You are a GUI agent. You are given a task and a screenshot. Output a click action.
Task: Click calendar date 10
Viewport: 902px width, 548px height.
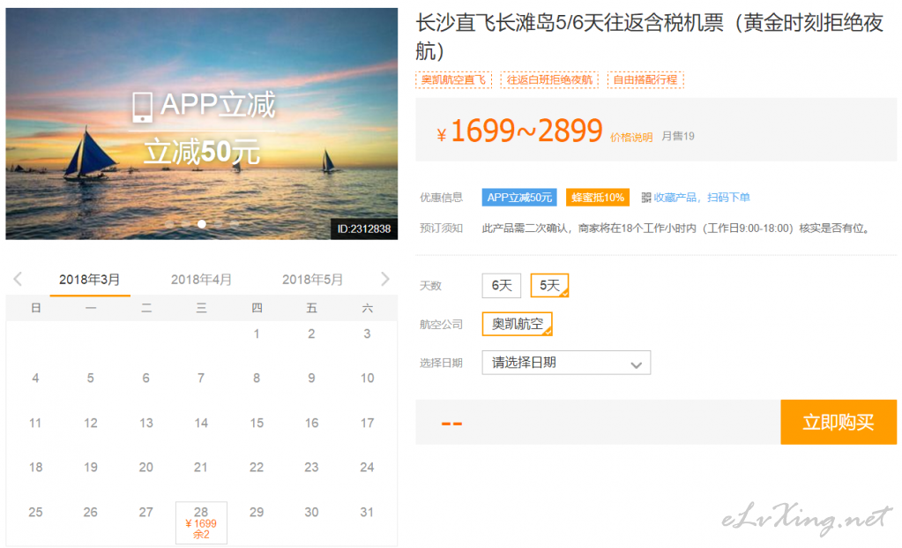click(x=367, y=379)
